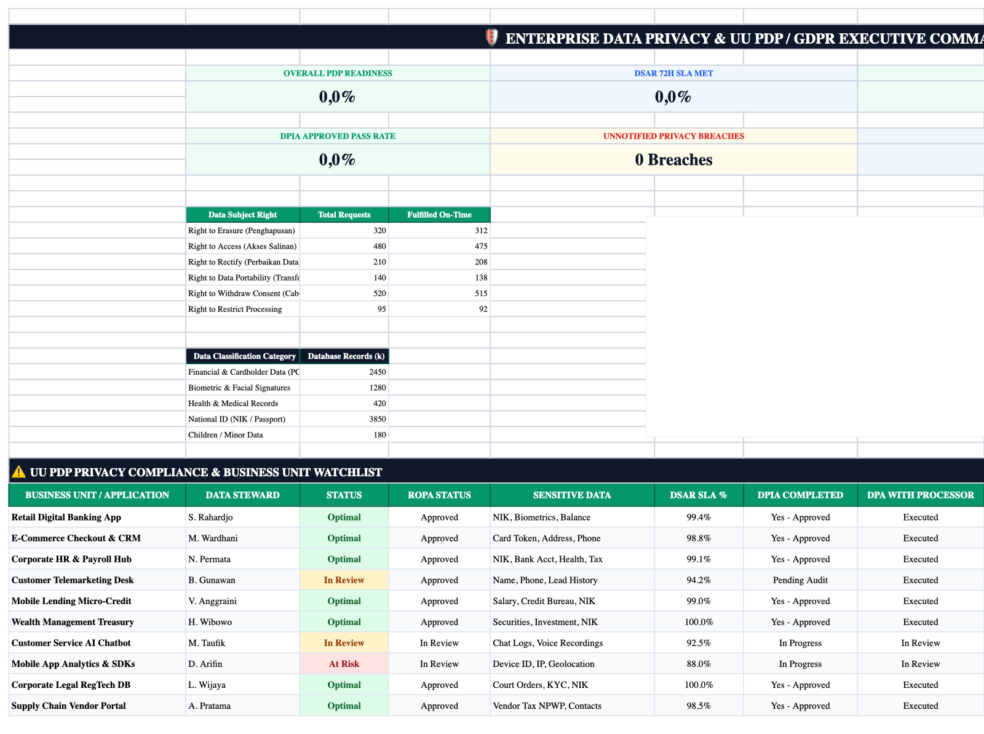Click the '0 Breaches' value cell
The height and width of the screenshot is (734, 984).
click(673, 160)
